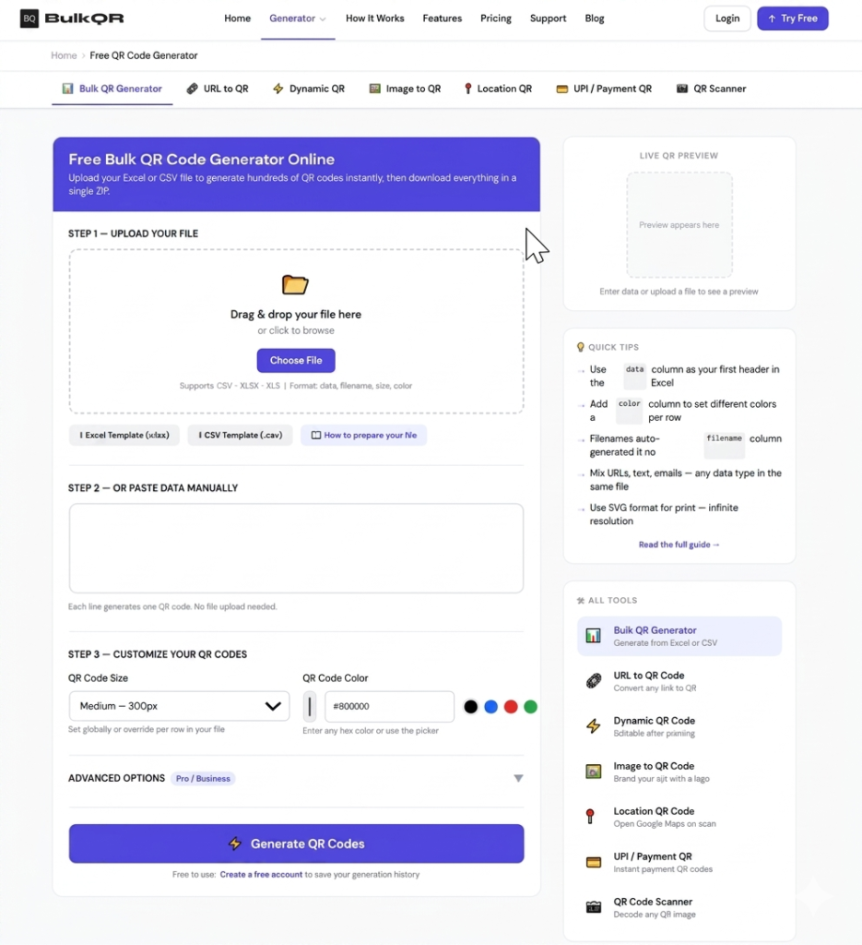Viewport: 862px width, 945px height.
Task: Click the Quick Tips lightbulb icon
Action: pos(580,347)
